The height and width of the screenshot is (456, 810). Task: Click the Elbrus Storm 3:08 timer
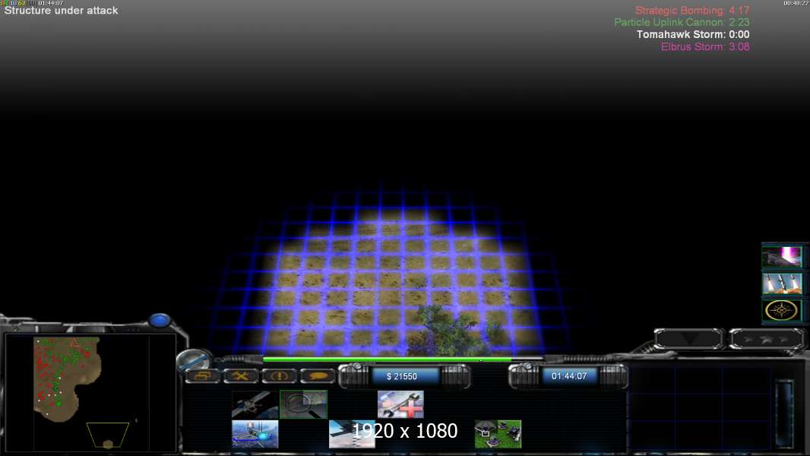point(705,46)
